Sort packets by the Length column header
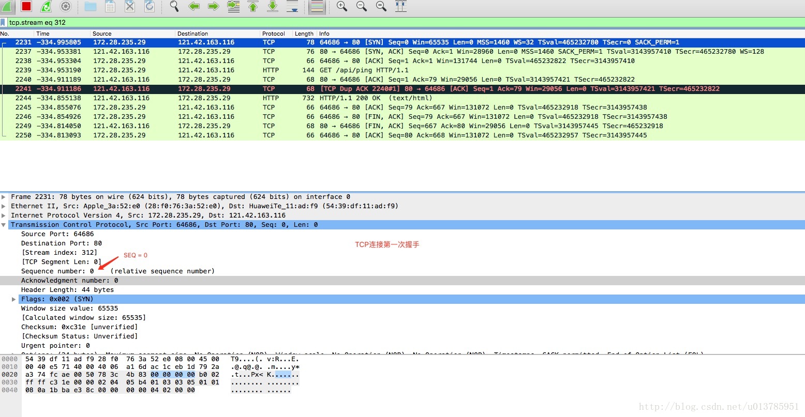This screenshot has width=805, height=417. pyautogui.click(x=305, y=34)
